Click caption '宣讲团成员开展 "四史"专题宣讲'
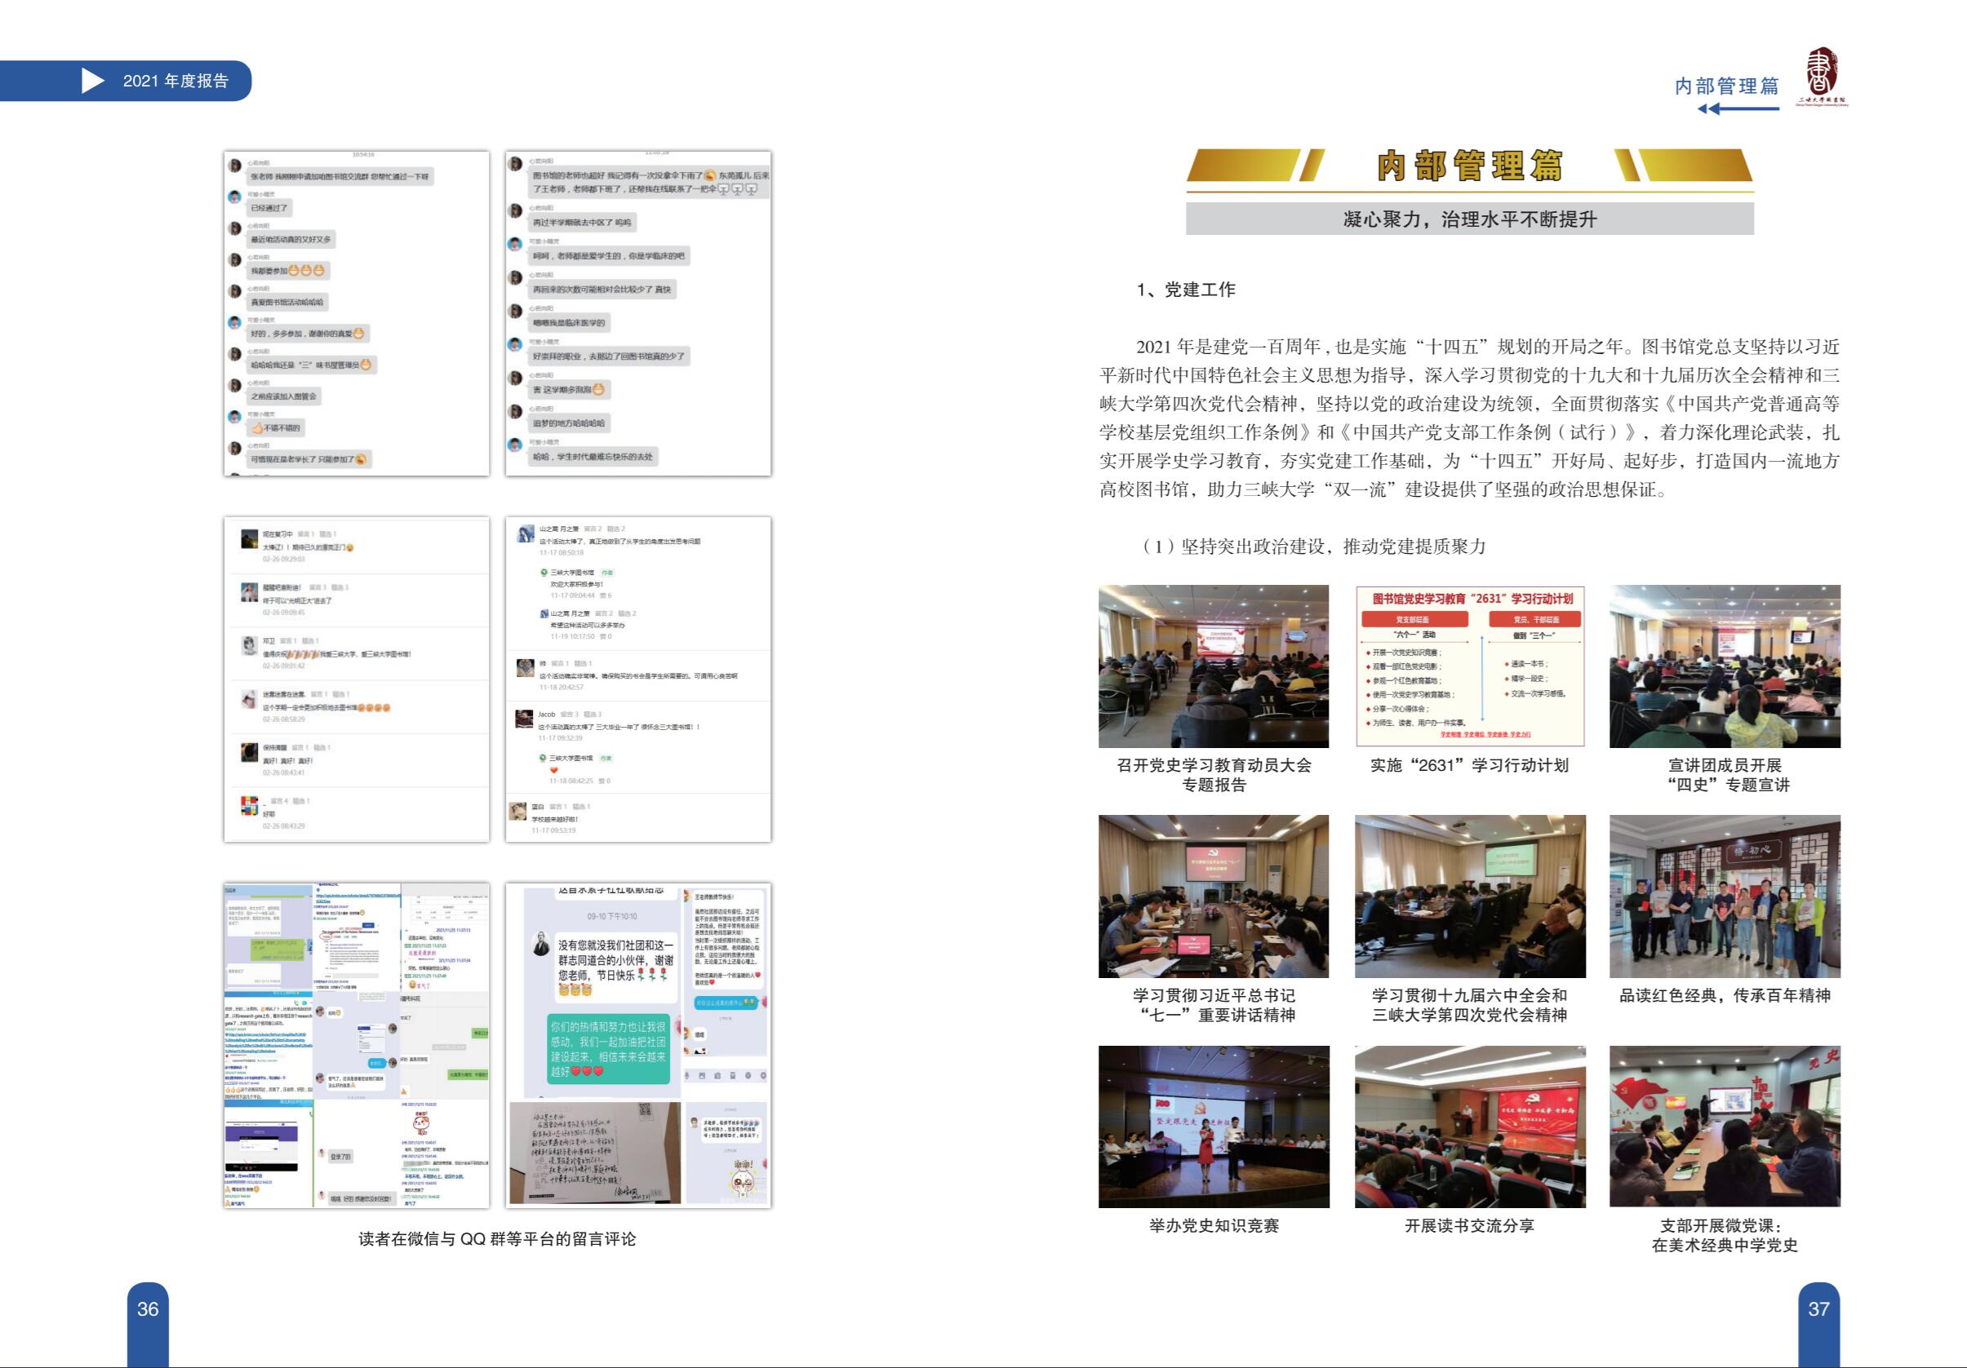 point(1725,775)
